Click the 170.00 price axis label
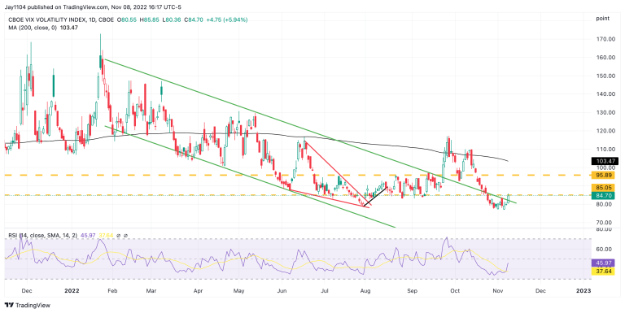Screen dimensions: 625x313 (x=605, y=39)
